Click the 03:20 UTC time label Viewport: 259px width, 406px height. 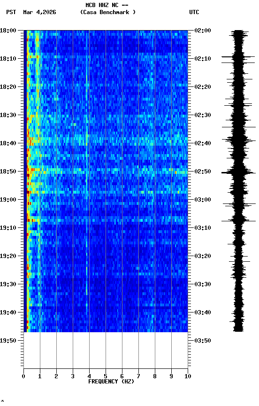click(203, 257)
